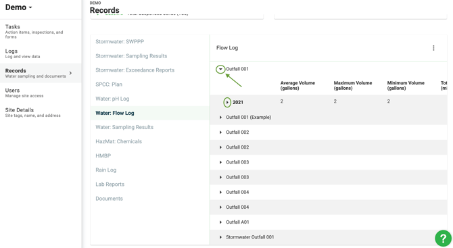Click the "Log and view data" subtitle
This screenshot has height=248, width=453.
(x=22, y=57)
